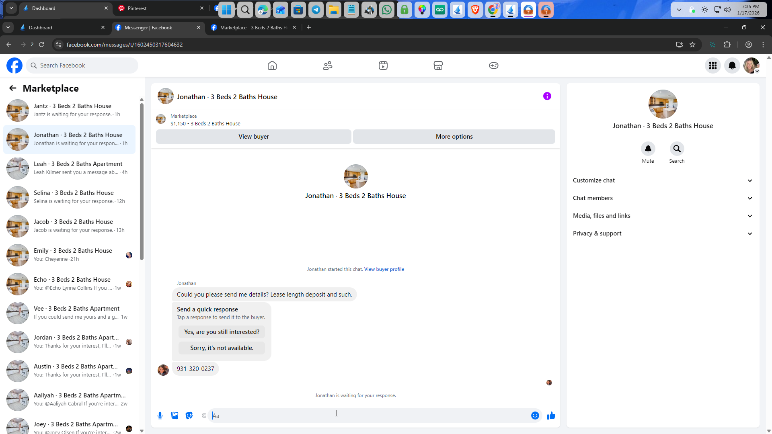Open Facebook Marketplace icon in top nav
This screenshot has height=434, width=772.
point(438,66)
